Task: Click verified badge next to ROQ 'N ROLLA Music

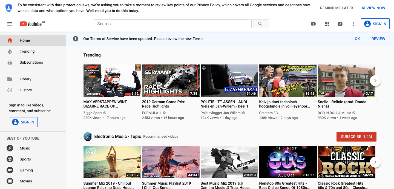Action: coord(354,113)
